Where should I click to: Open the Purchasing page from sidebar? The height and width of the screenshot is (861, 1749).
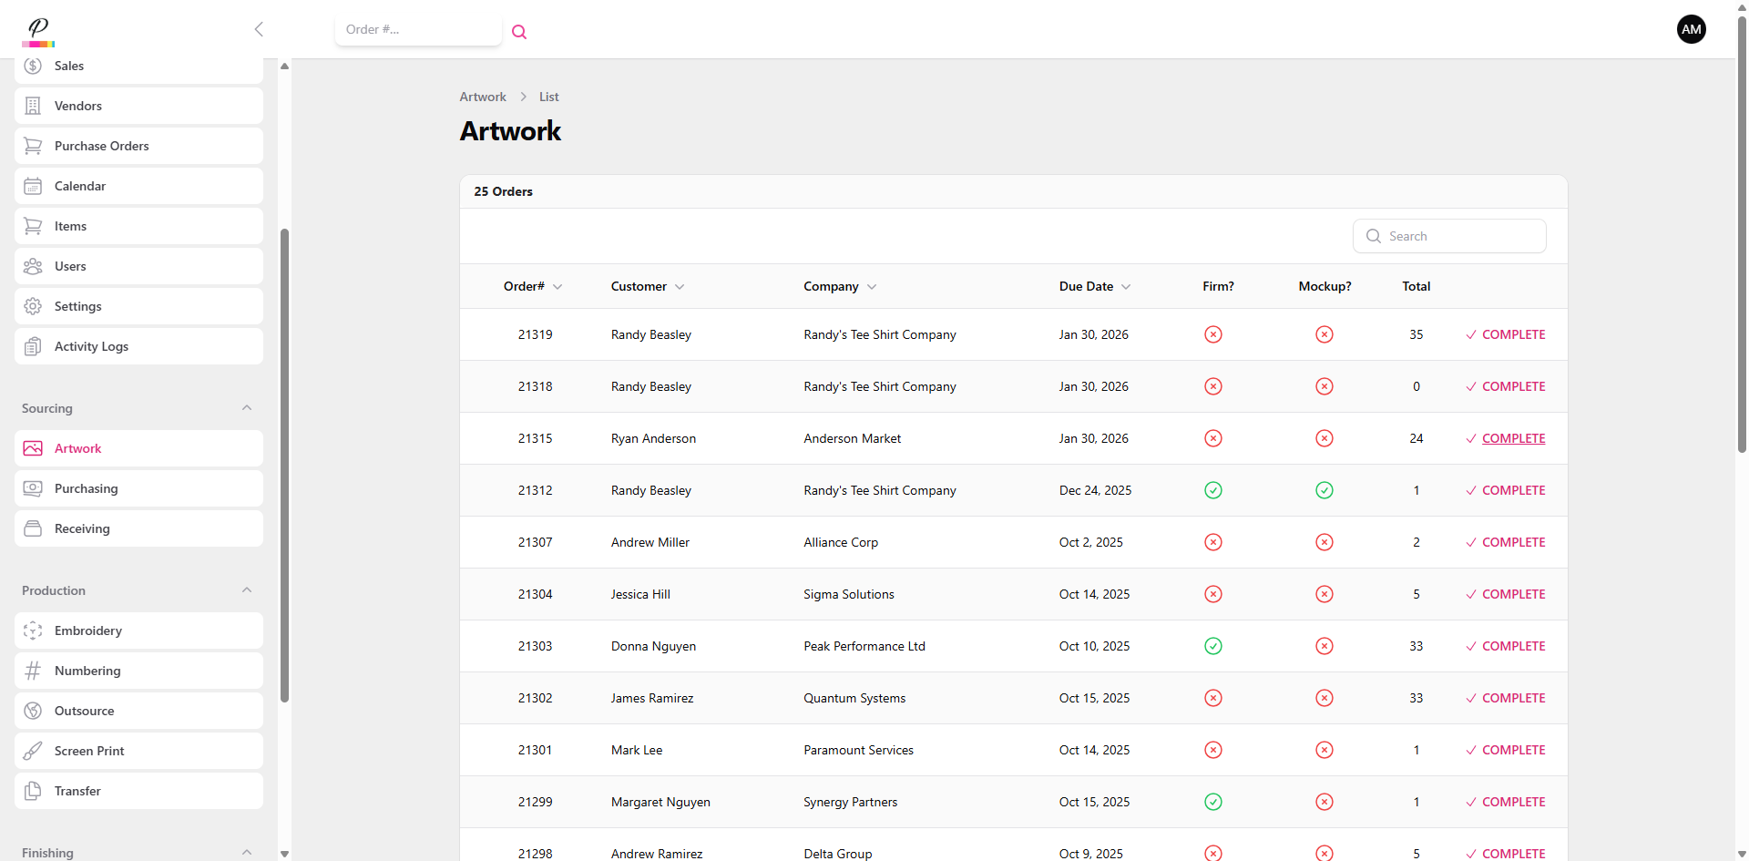(x=87, y=488)
